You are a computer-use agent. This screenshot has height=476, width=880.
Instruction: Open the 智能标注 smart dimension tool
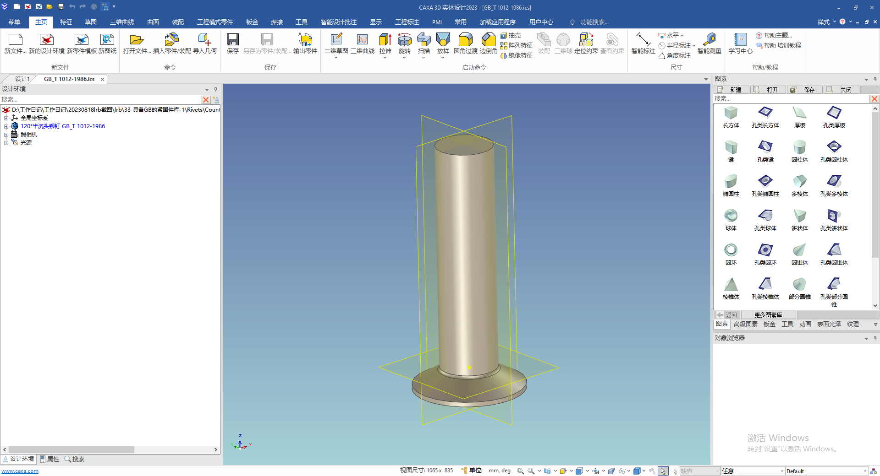click(x=643, y=40)
